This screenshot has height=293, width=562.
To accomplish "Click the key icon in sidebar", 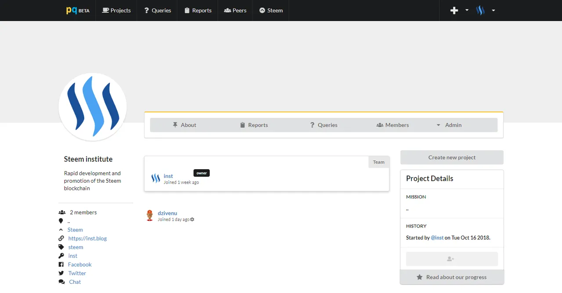I will 61,256.
